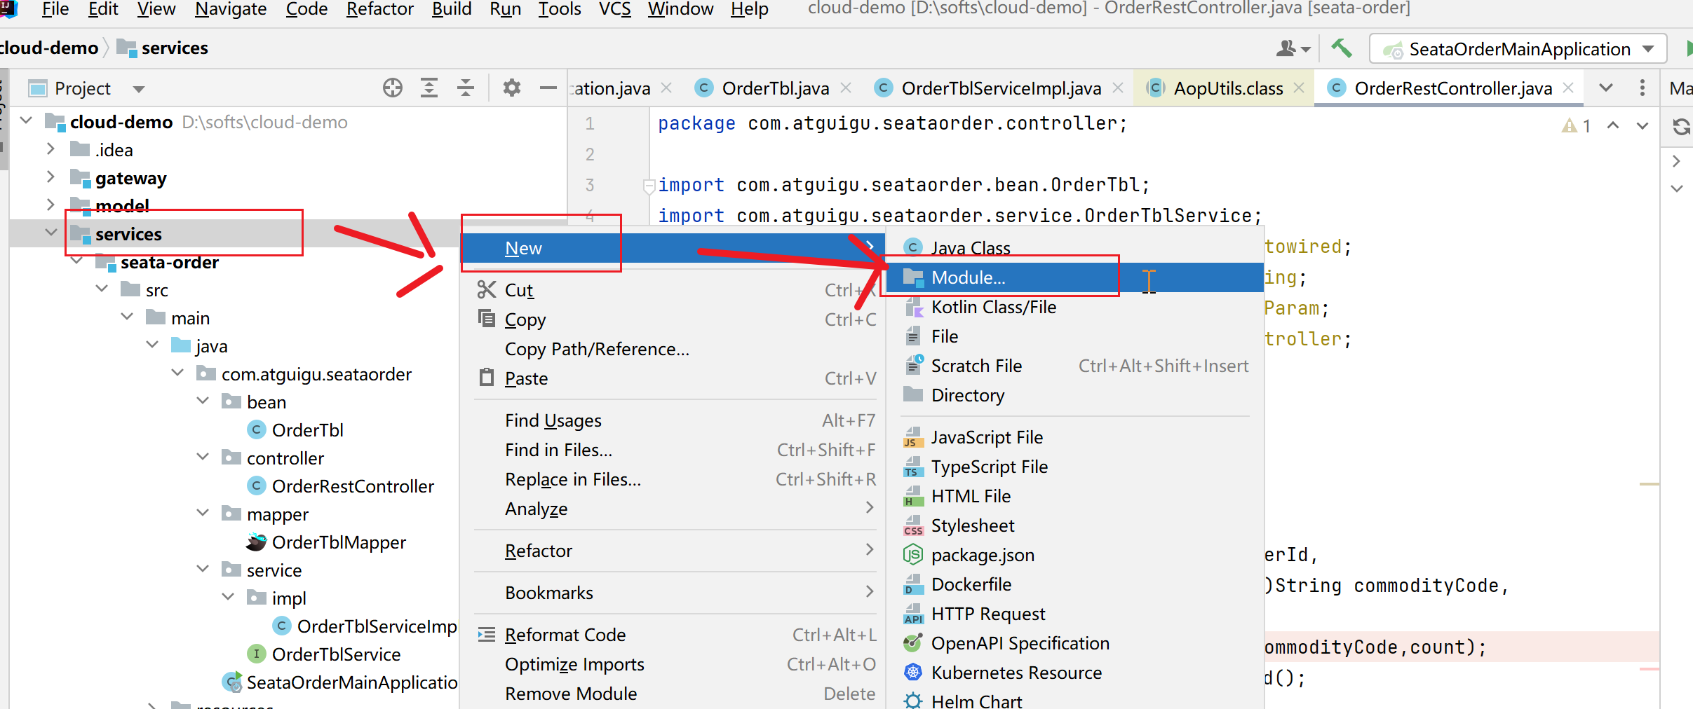The height and width of the screenshot is (709, 1693).
Task: Close the OrderRestController.java tab
Action: [1569, 88]
